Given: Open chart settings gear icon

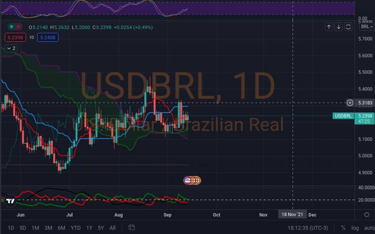Looking at the screenshot, I should (x=366, y=214).
